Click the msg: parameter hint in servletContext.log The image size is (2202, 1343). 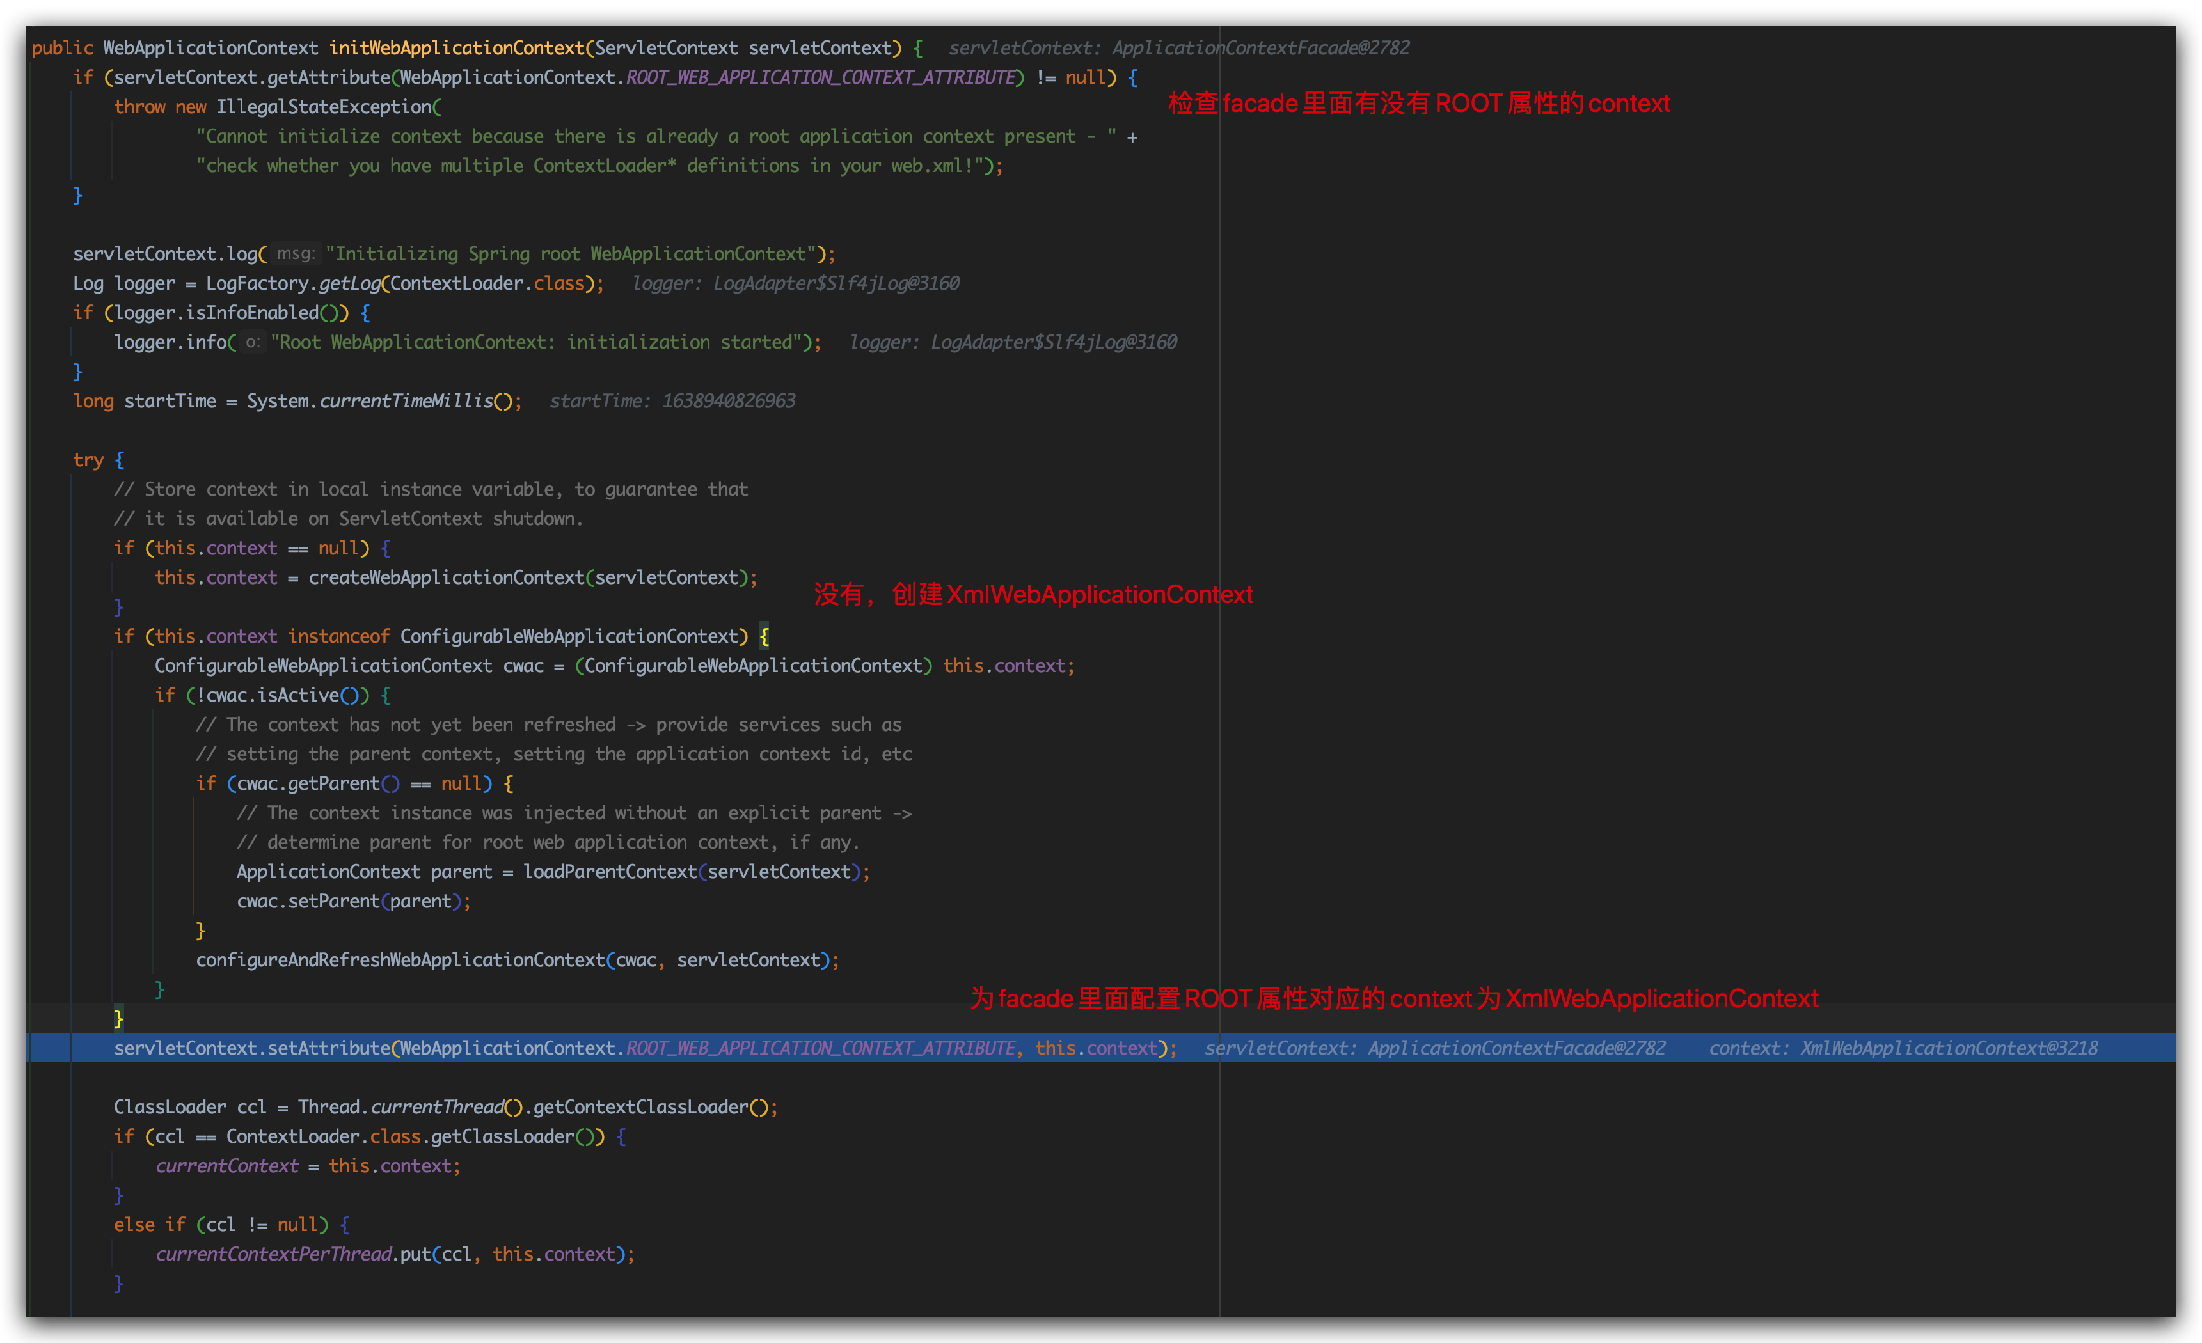295,254
